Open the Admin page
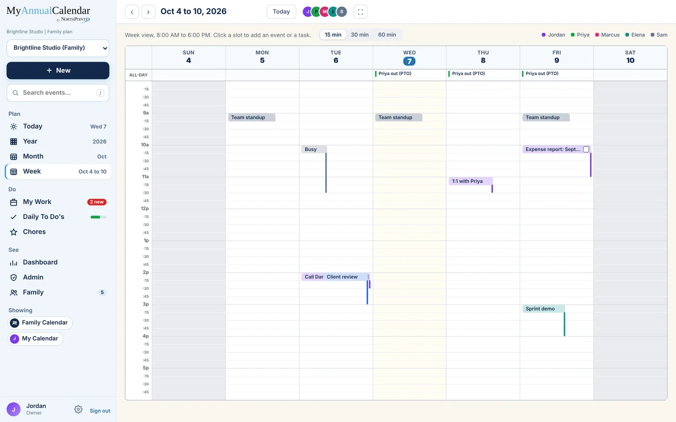Image resolution: width=676 pixels, height=422 pixels. coord(58,277)
